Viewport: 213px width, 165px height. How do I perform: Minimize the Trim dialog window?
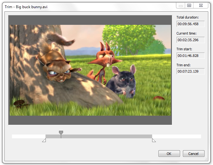pyautogui.click(x=181, y=5)
